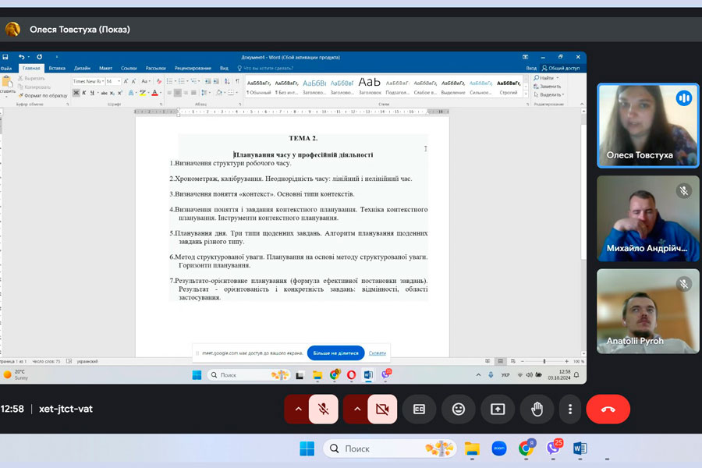Click the Сховати link in sharing bar
Image resolution: width=702 pixels, height=468 pixels.
pyautogui.click(x=378, y=353)
